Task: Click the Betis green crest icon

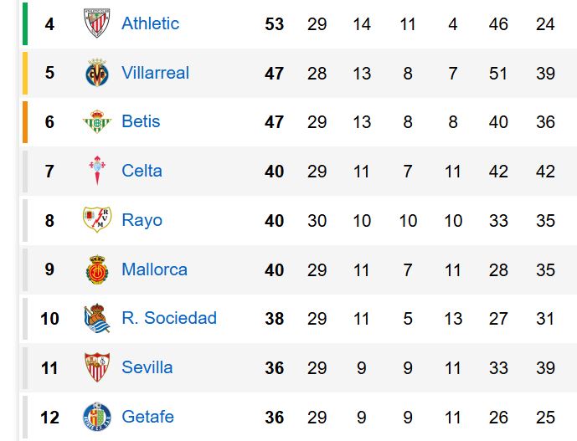Action: (97, 122)
